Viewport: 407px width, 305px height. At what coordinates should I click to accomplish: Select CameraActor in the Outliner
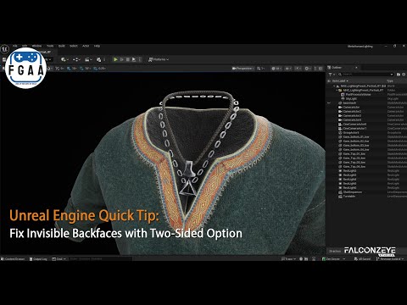[351, 107]
